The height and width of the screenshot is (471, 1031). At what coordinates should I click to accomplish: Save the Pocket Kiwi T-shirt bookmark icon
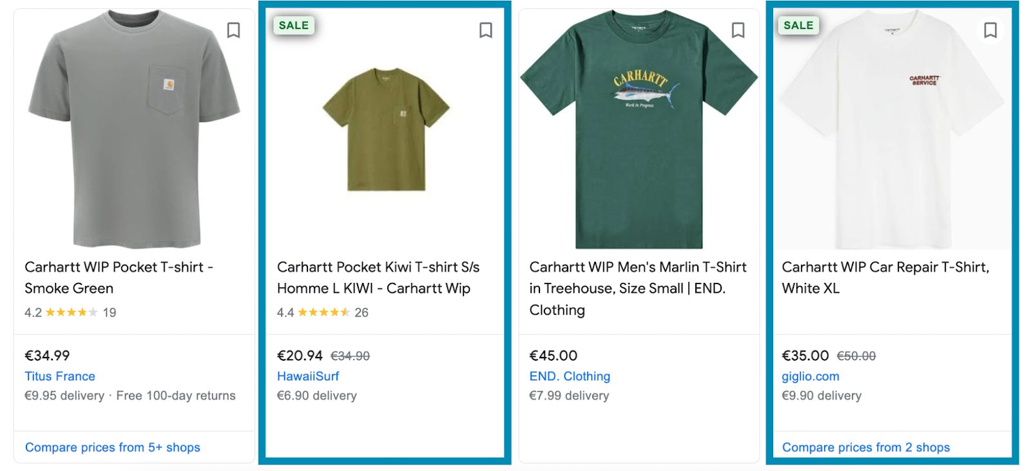pyautogui.click(x=486, y=30)
